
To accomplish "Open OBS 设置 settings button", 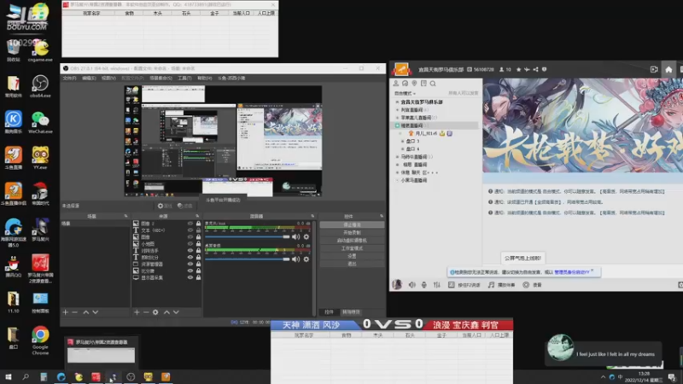I will pos(352,256).
